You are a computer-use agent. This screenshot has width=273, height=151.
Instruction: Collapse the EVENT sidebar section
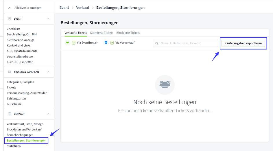48,19
